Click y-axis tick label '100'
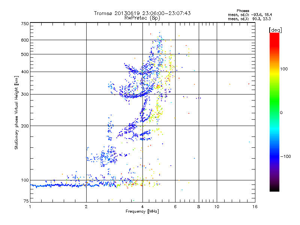Screen dimensions: 300x225 click(25, 180)
